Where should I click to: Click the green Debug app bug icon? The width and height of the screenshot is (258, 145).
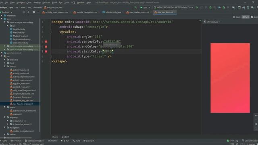[x=210, y=7]
